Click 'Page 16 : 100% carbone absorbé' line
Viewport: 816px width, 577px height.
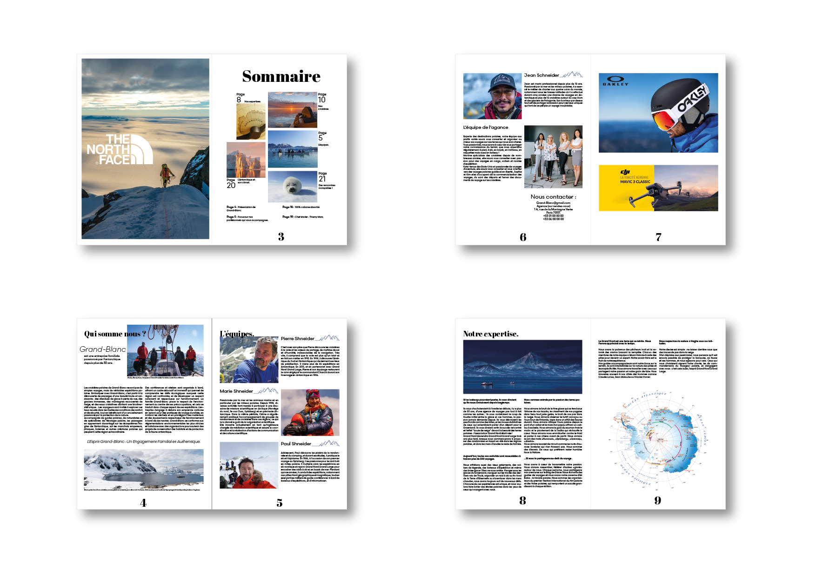pyautogui.click(x=301, y=207)
